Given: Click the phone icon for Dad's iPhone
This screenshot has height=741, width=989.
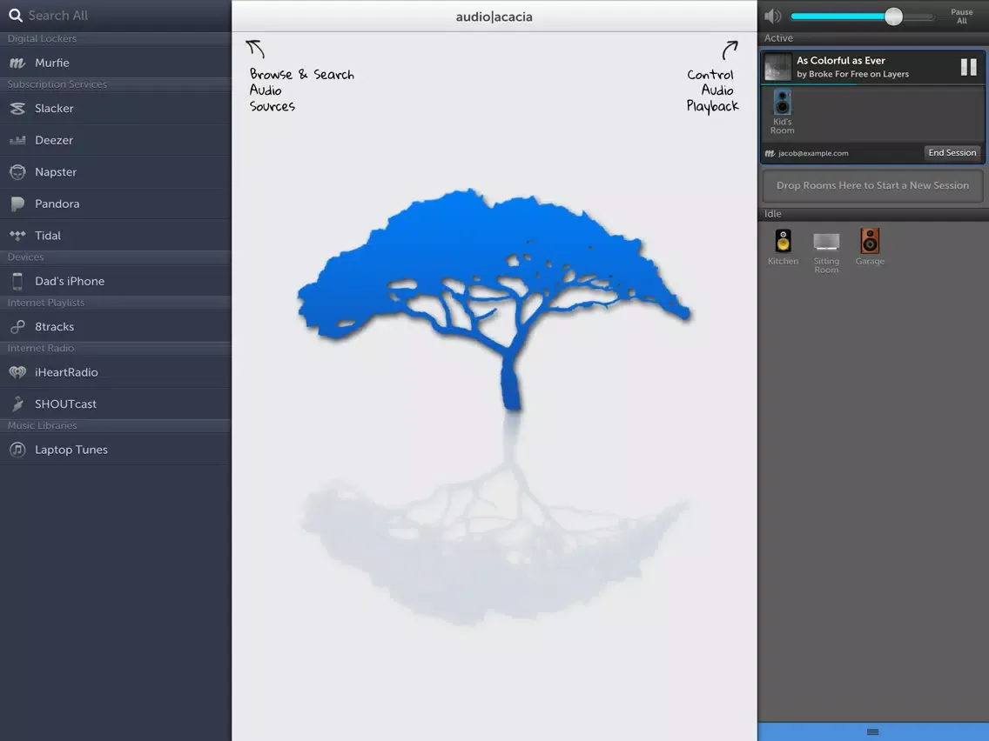Looking at the screenshot, I should tap(17, 281).
